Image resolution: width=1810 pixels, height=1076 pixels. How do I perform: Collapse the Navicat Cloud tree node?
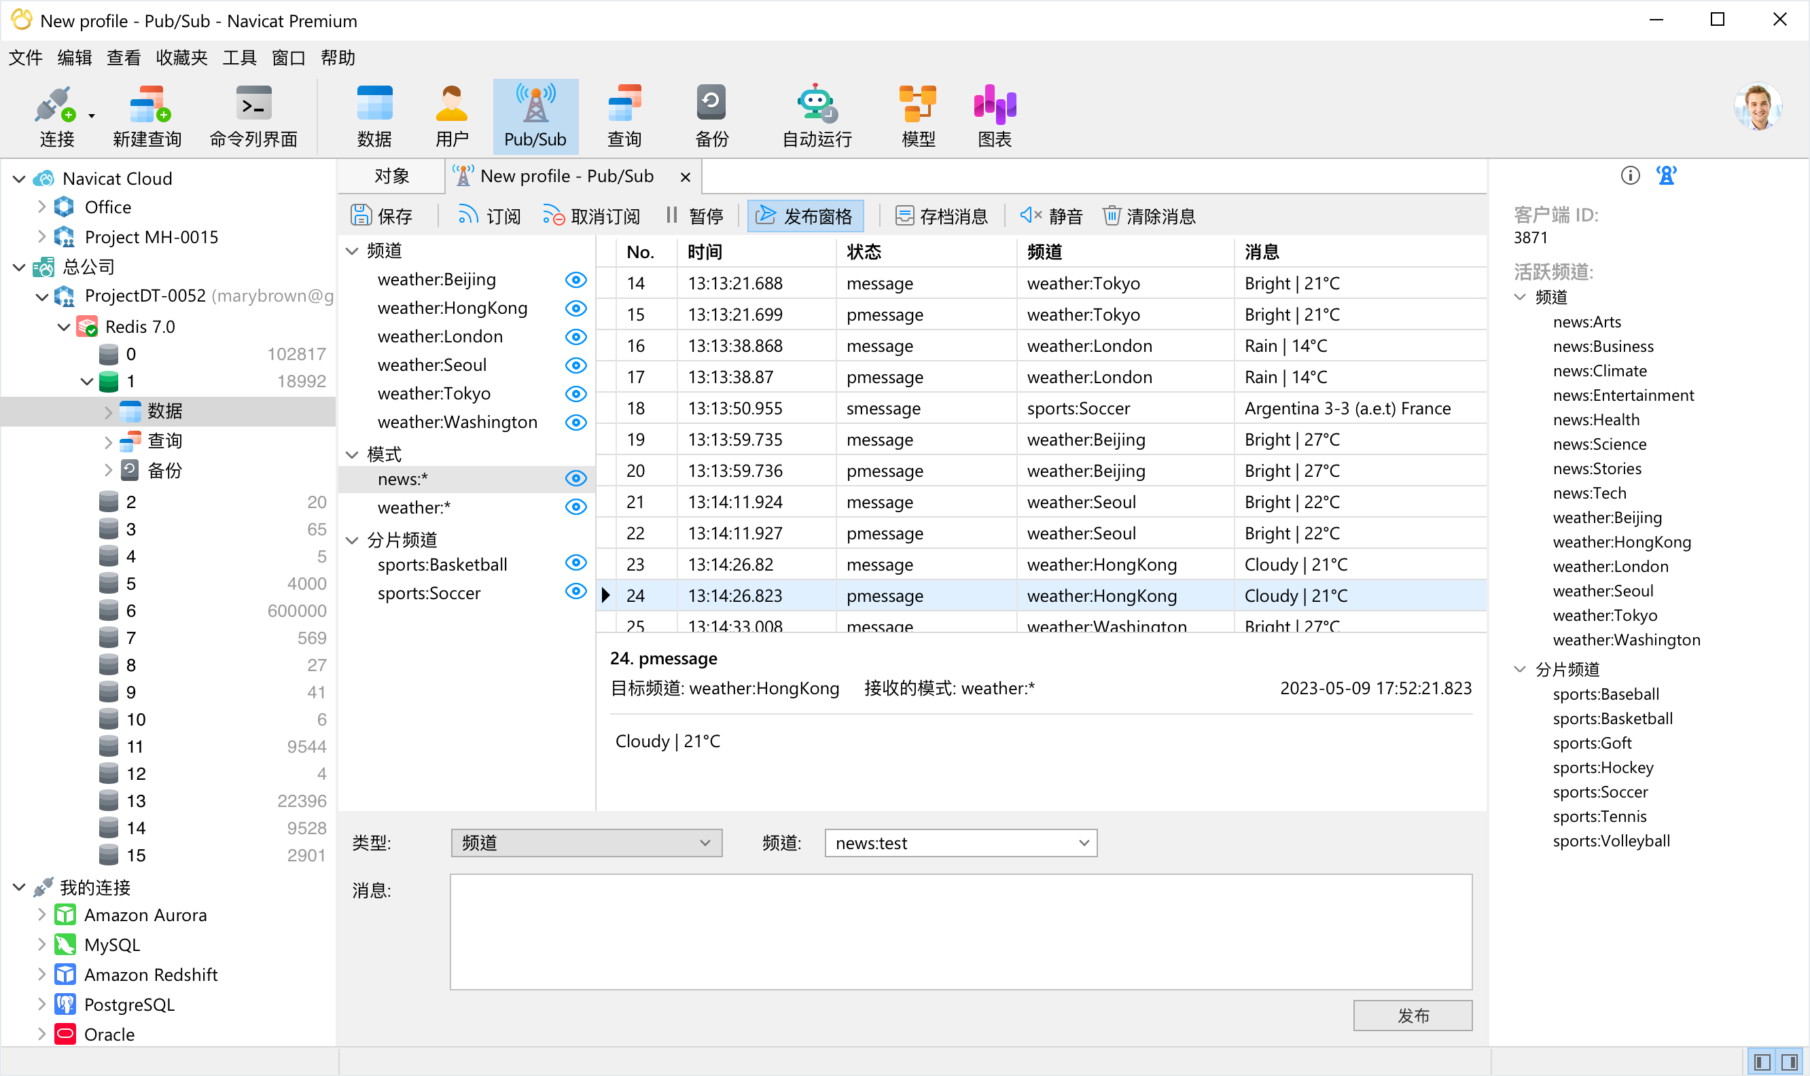pos(20,179)
